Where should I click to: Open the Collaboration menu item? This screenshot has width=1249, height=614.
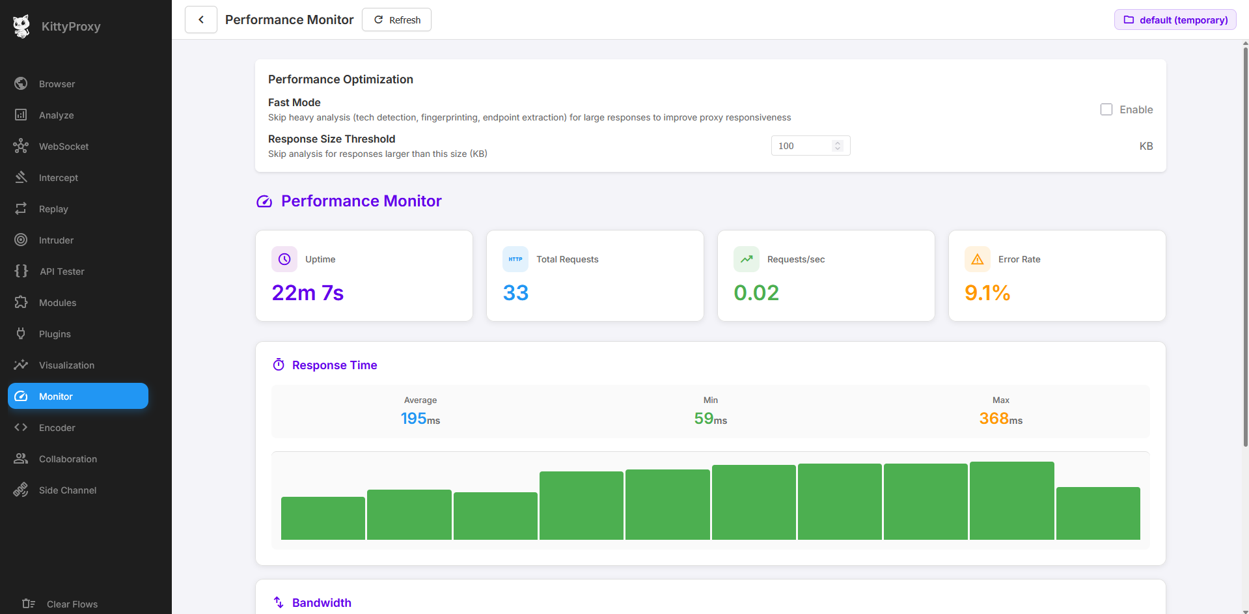coord(68,459)
